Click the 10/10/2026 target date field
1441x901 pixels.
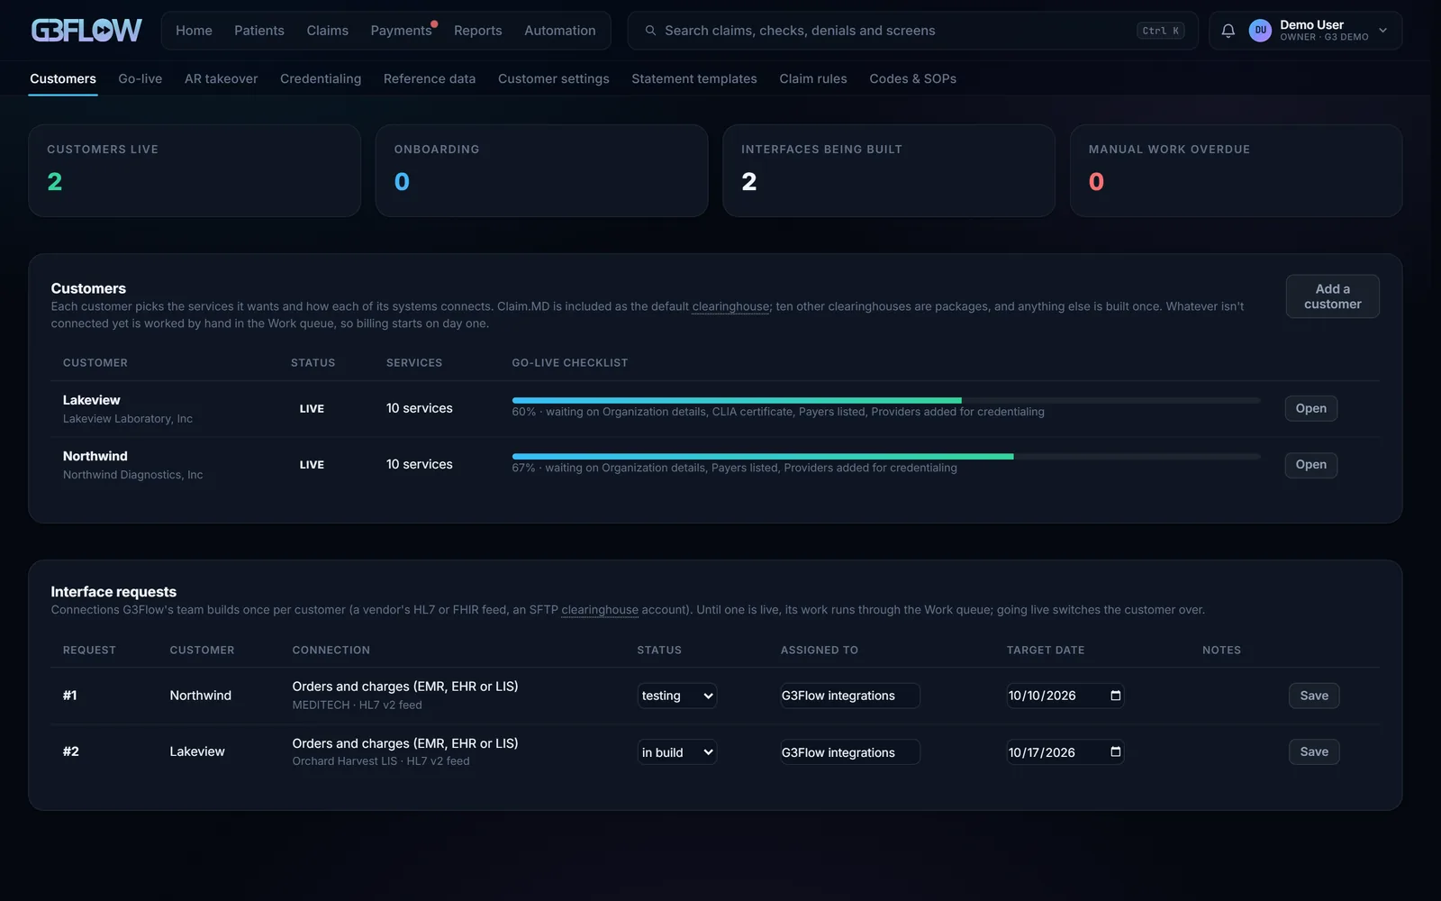click(1065, 696)
